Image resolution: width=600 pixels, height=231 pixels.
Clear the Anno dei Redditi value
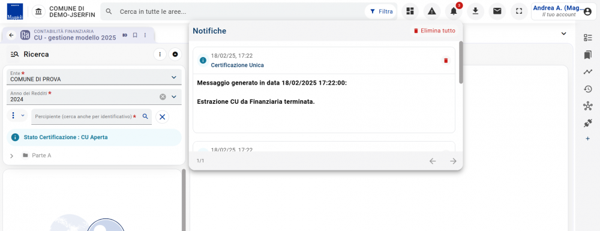pos(163,97)
